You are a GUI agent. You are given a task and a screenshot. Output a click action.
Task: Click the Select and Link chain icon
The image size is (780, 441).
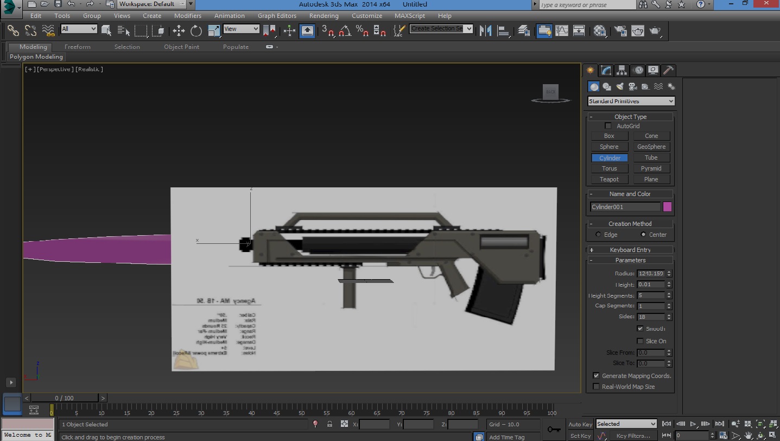coord(13,30)
